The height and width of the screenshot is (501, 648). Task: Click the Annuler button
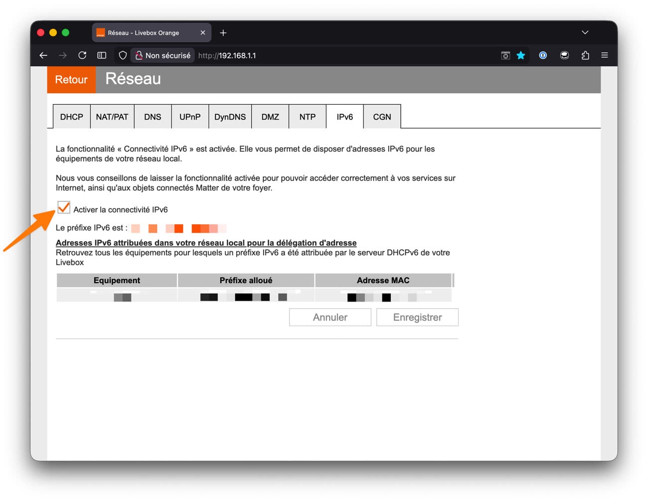tap(330, 318)
